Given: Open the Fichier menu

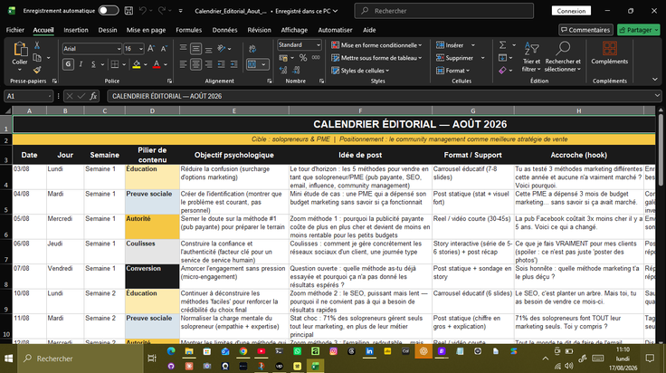Looking at the screenshot, I should click(14, 30).
